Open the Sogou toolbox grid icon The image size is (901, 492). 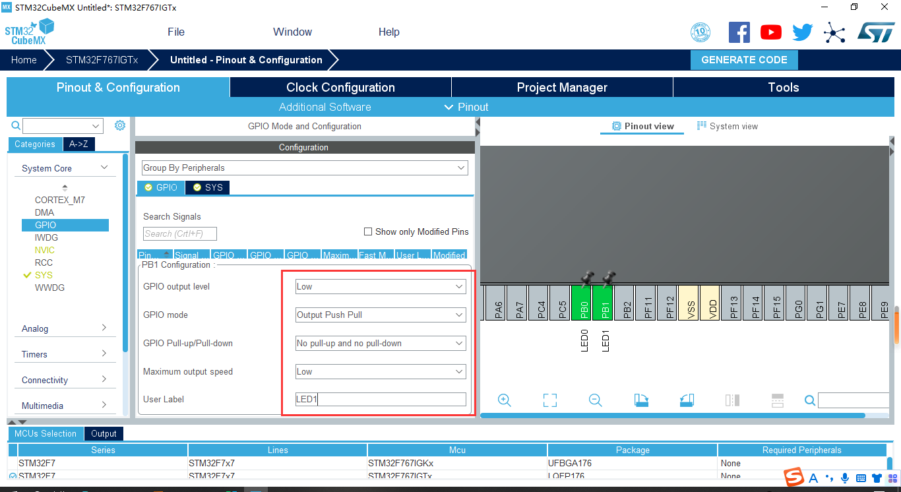(892, 478)
